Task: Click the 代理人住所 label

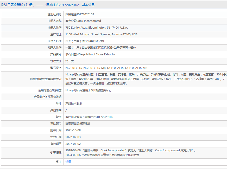Action: tap(54, 48)
